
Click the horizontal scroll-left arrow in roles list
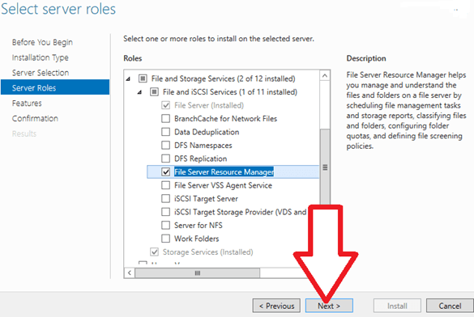[x=130, y=273]
